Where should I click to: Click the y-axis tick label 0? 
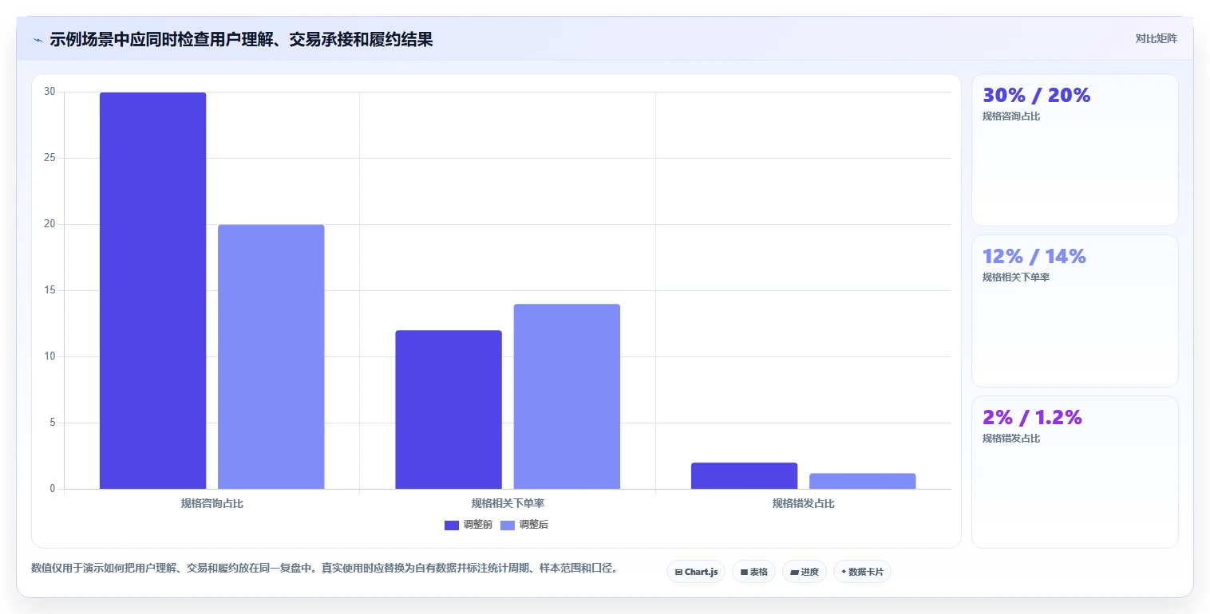point(53,489)
